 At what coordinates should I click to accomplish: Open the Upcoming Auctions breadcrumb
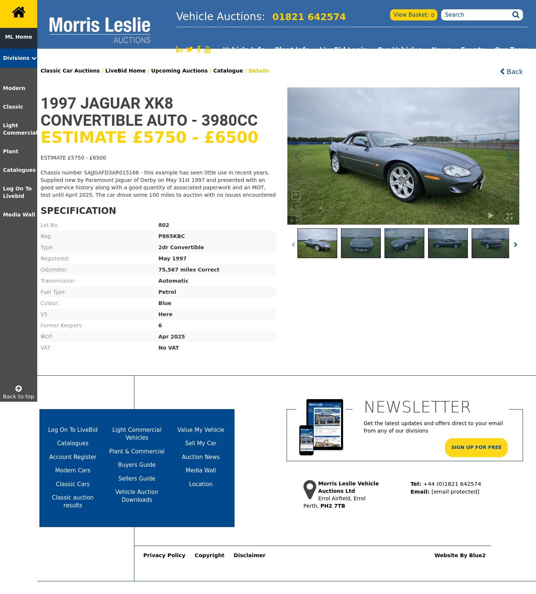[x=179, y=71]
